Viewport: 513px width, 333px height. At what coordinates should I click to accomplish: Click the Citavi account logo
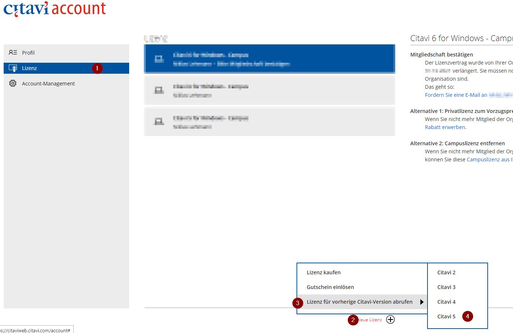click(x=55, y=9)
